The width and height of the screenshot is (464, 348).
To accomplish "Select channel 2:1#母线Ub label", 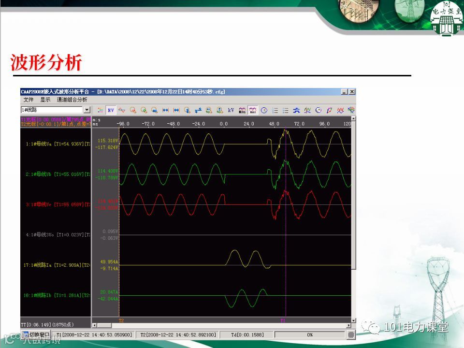I will (x=58, y=174).
